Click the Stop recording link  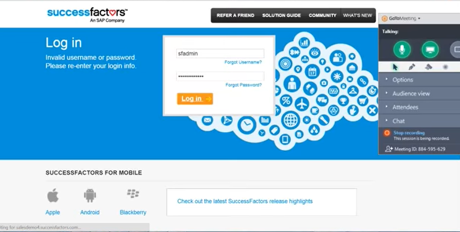click(x=409, y=133)
